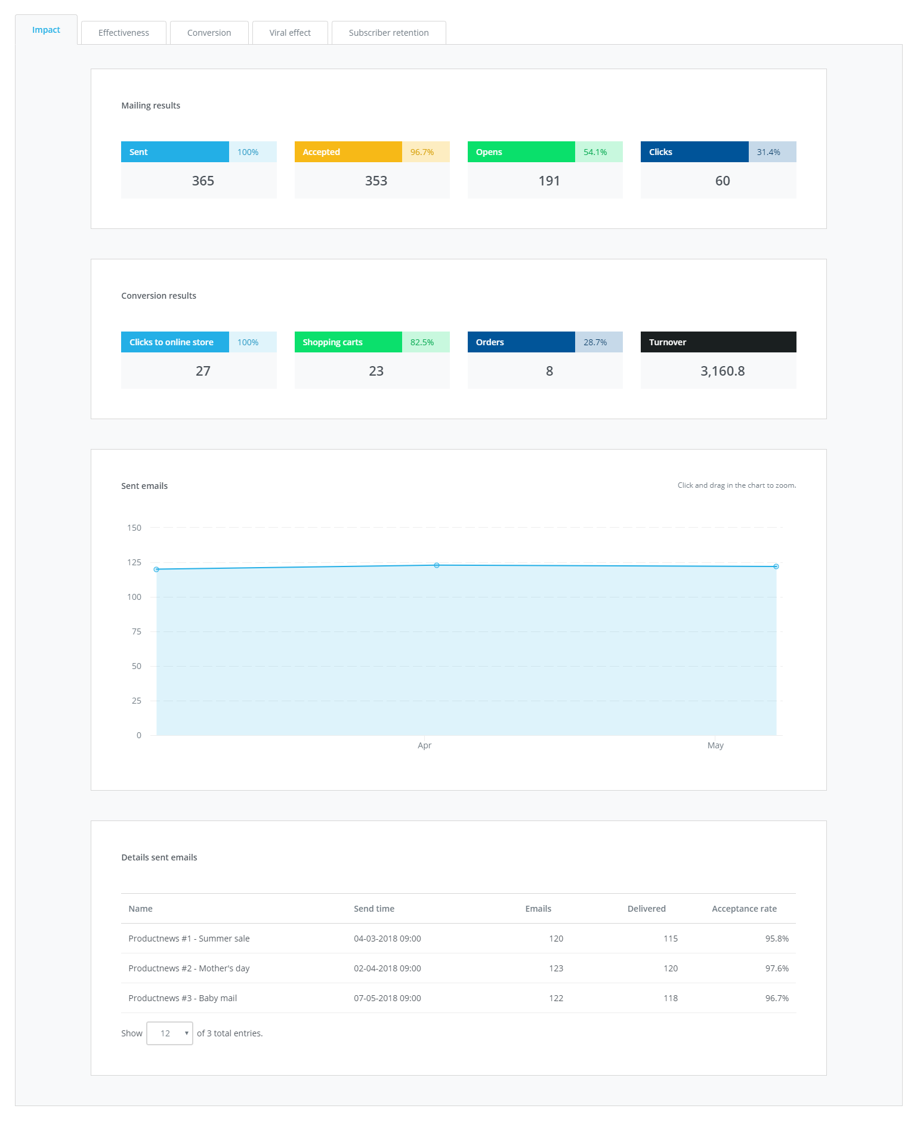Screen dimensions: 917x1121
Task: Click the April data point on chart
Action: tap(437, 565)
